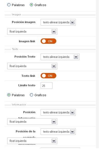
Task: Select the Palabras radio under Limite texto
Action: [x=9, y=95]
